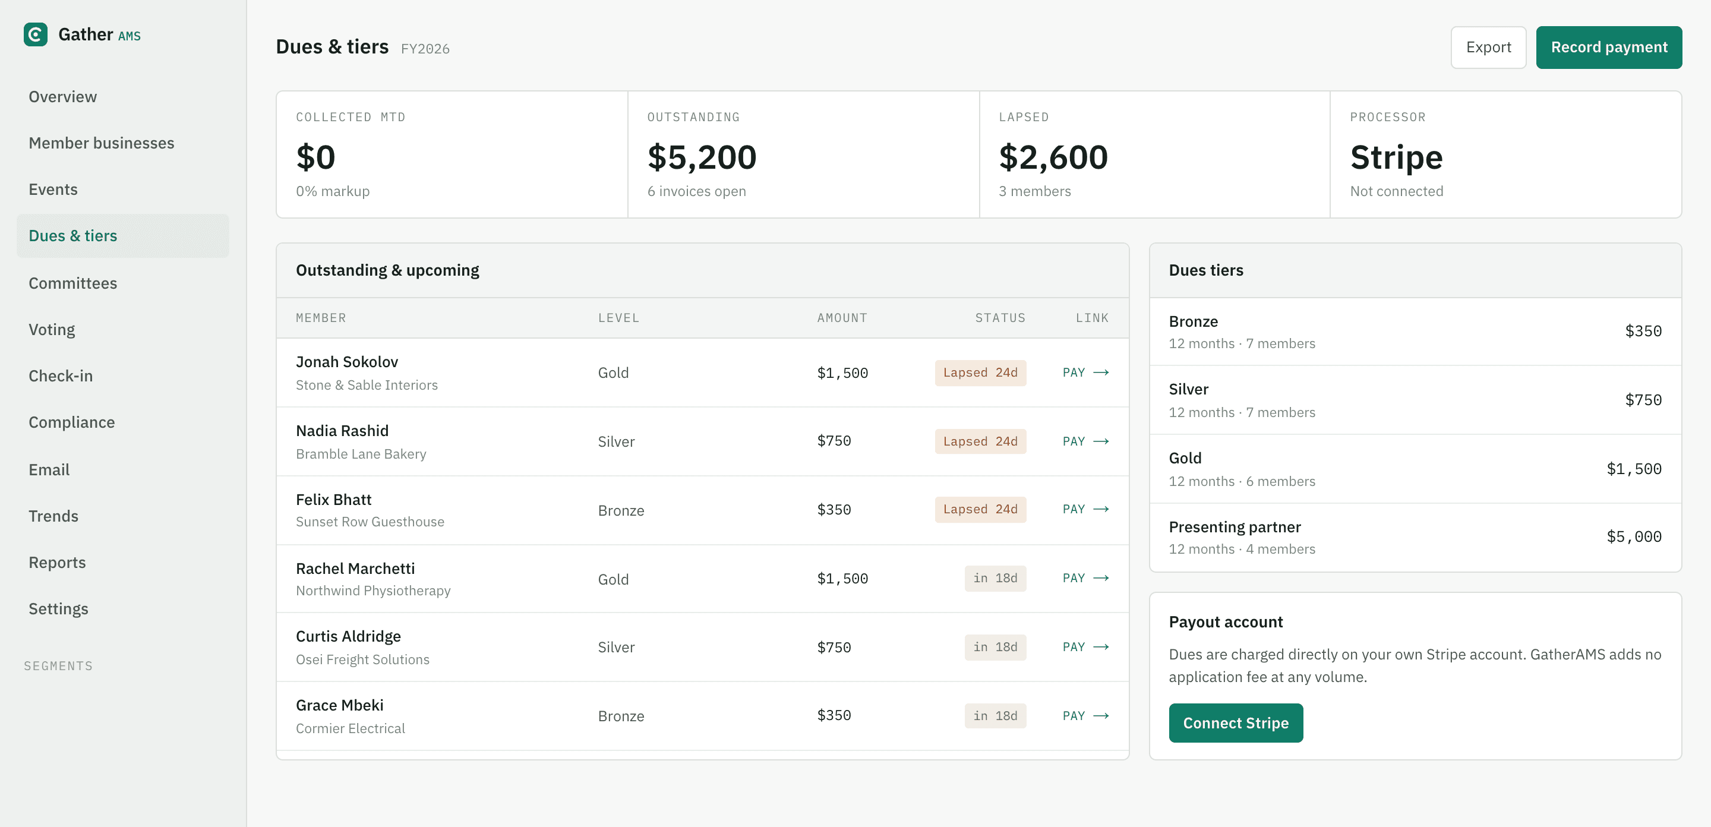The image size is (1711, 827).
Task: Open PAY link for Rachel Marchetti
Action: [1085, 579]
